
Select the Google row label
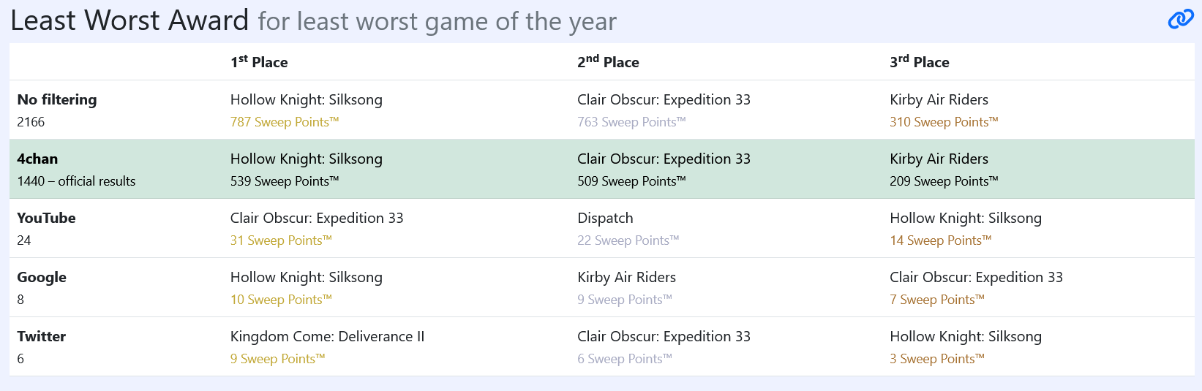pyautogui.click(x=42, y=277)
